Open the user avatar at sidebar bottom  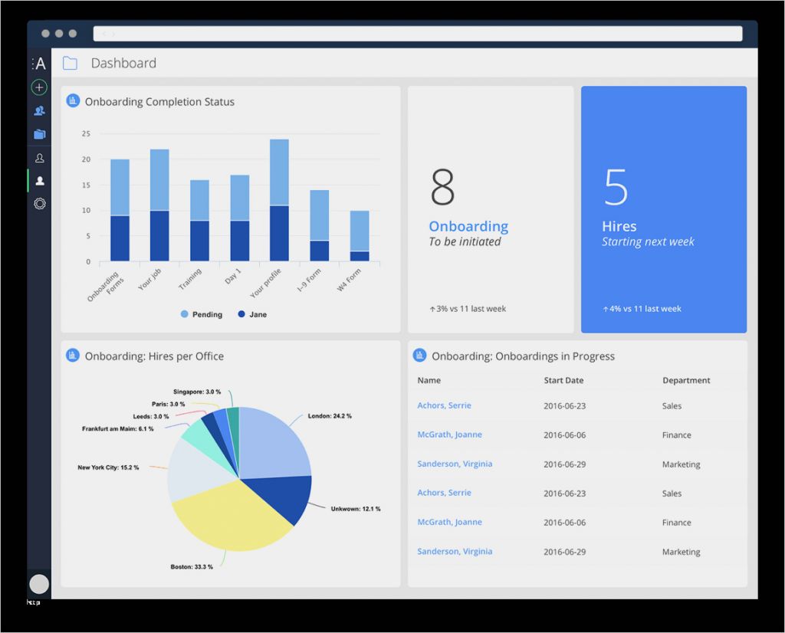point(39,584)
